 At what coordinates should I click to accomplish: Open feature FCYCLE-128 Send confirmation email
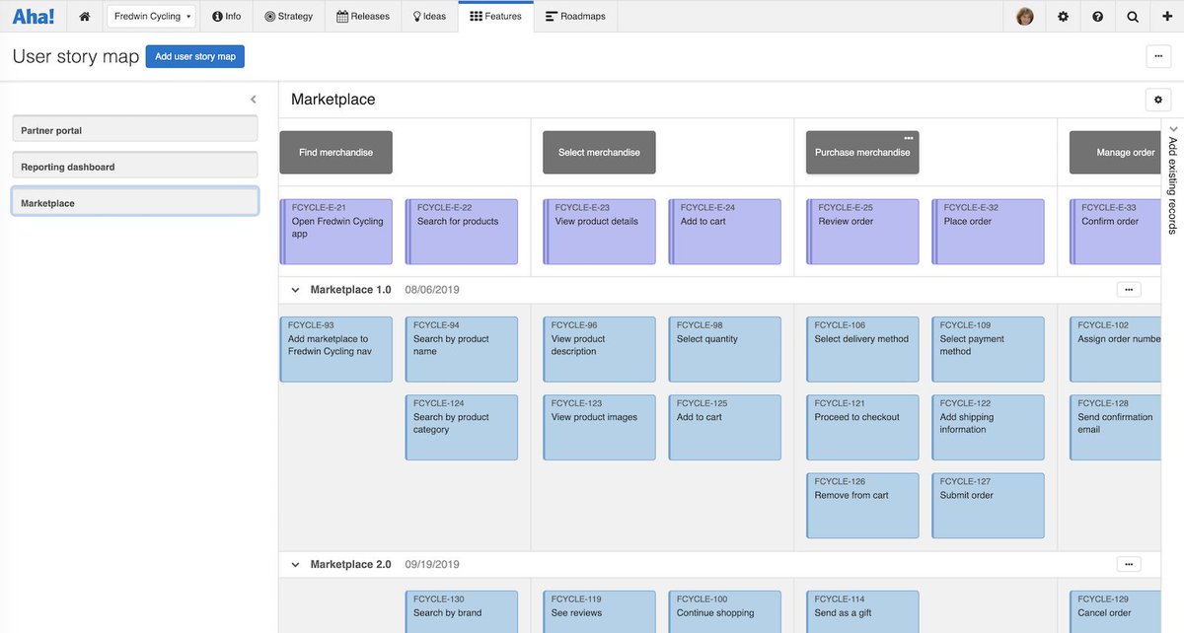1116,428
